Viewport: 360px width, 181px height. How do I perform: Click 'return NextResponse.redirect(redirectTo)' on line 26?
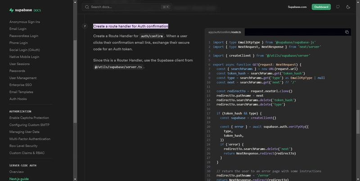(260, 153)
